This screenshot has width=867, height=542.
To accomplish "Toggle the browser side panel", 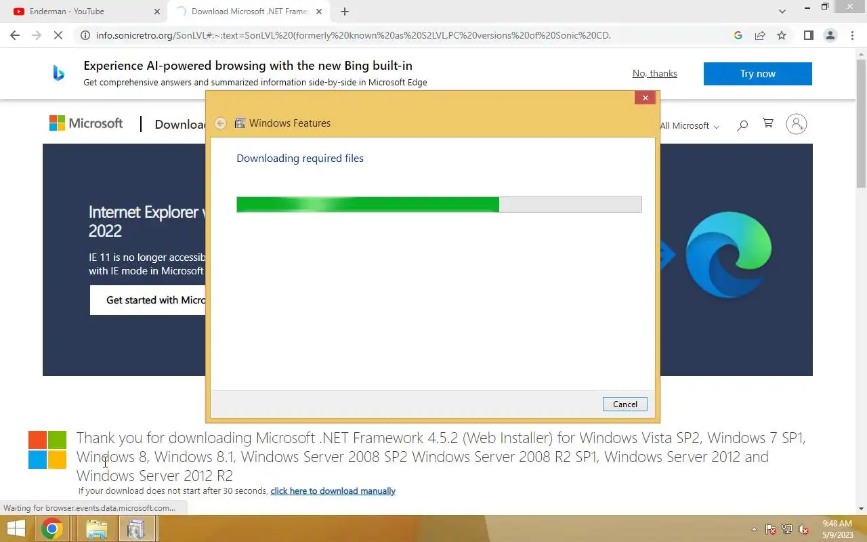I will click(x=808, y=35).
